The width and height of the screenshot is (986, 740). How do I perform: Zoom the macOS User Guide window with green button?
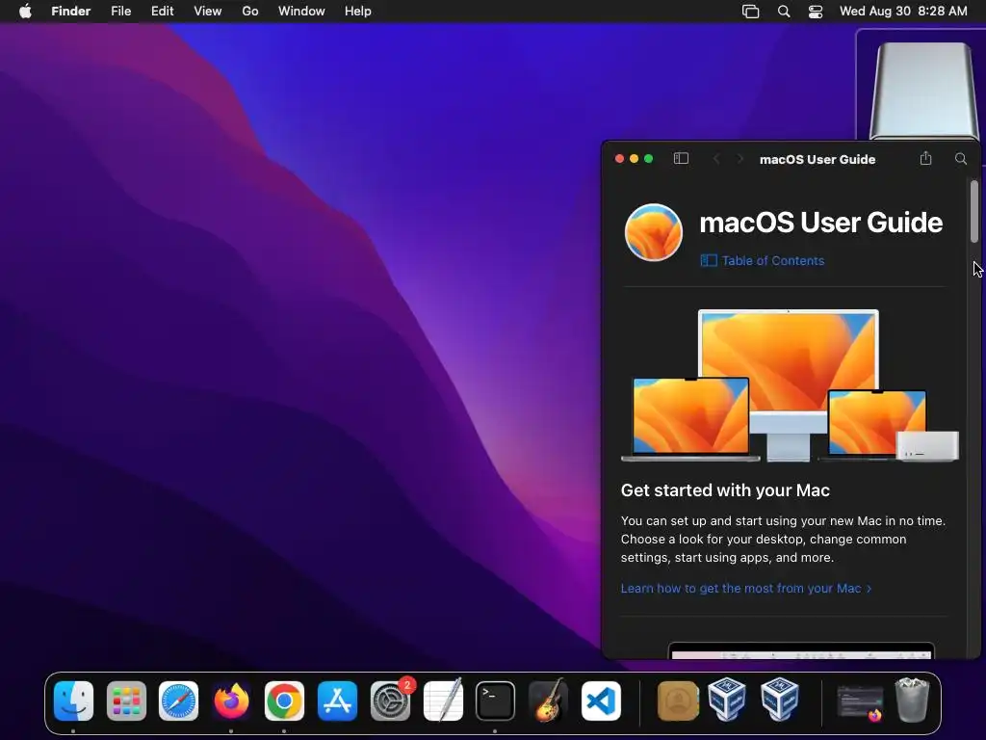pyautogui.click(x=648, y=159)
